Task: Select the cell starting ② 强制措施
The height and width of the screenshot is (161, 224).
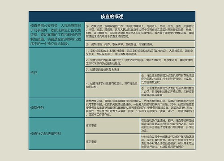Action: pos(140,44)
